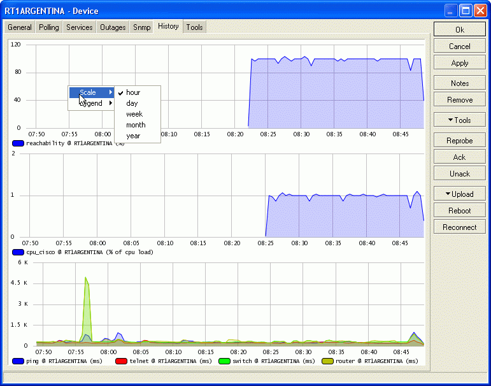Click the switch @ RT1ARGENTINA legend text
The height and width of the screenshot is (386, 491).
[274, 361]
